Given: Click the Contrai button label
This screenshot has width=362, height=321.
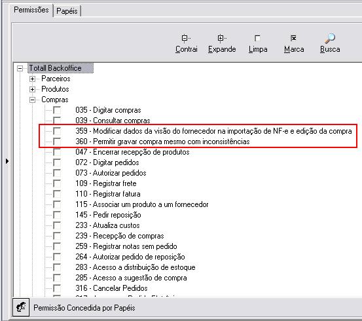Looking at the screenshot, I should (187, 49).
